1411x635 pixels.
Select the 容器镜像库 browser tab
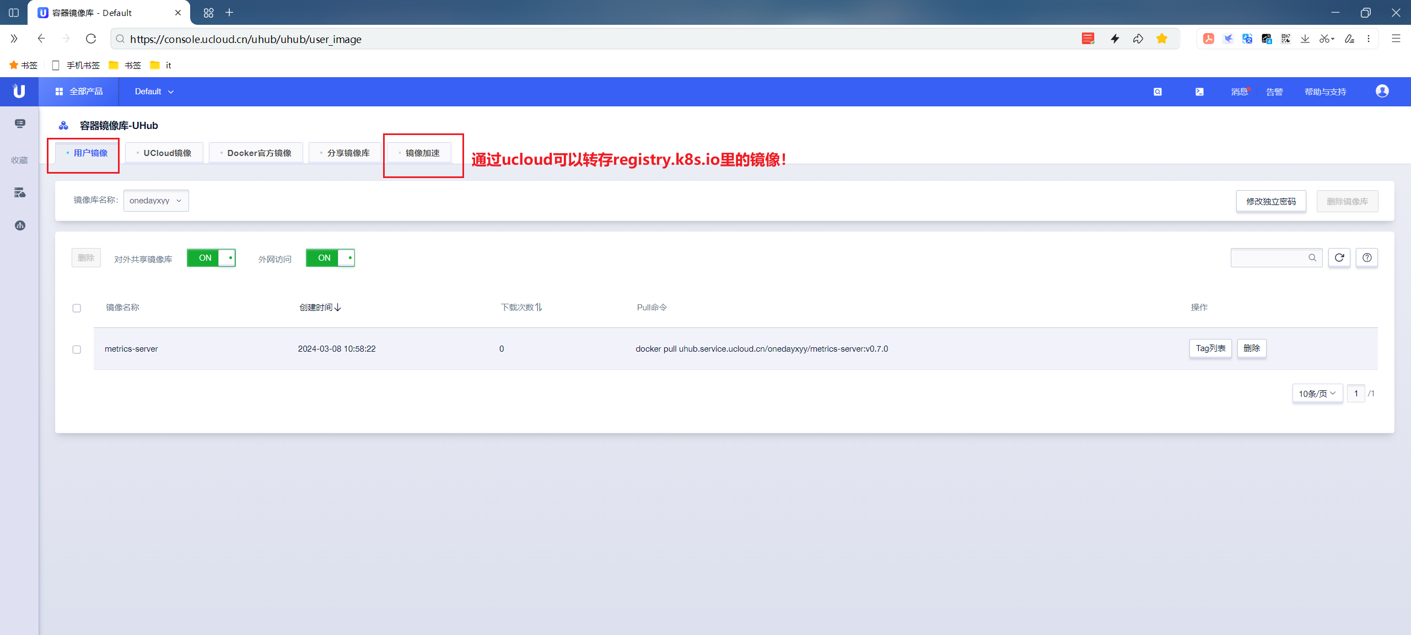(108, 13)
